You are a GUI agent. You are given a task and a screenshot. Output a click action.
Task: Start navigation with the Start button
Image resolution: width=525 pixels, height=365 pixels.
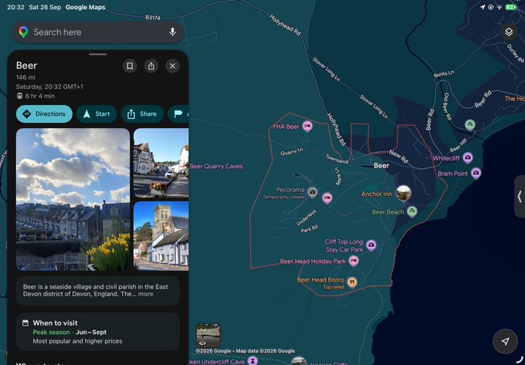click(97, 113)
